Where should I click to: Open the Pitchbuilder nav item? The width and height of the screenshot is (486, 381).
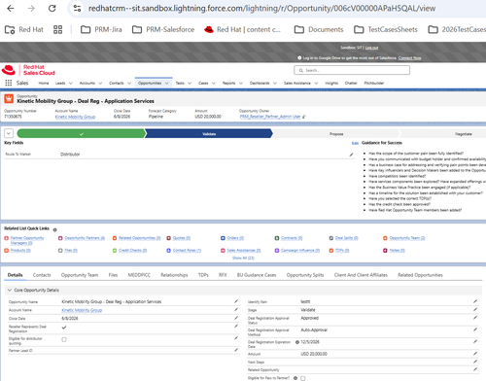click(x=374, y=84)
